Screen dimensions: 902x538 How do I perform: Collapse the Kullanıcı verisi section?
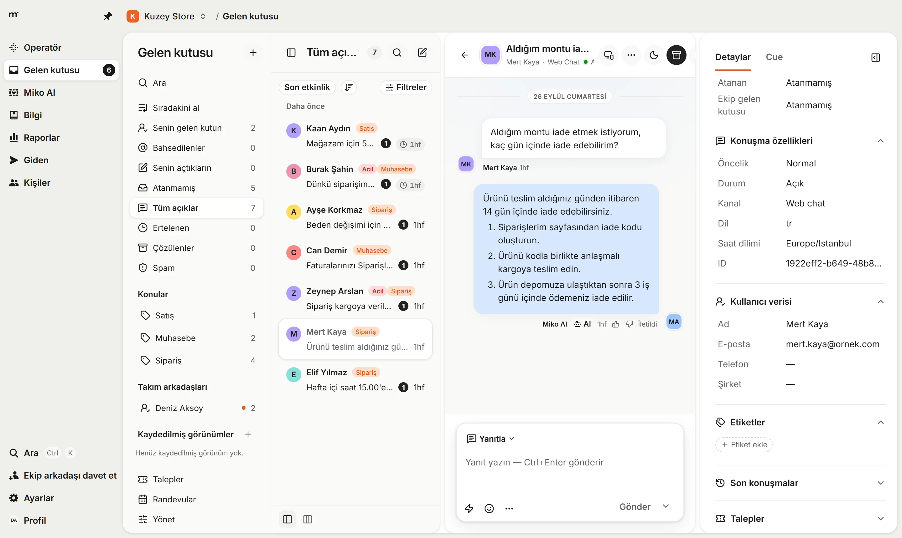point(881,302)
